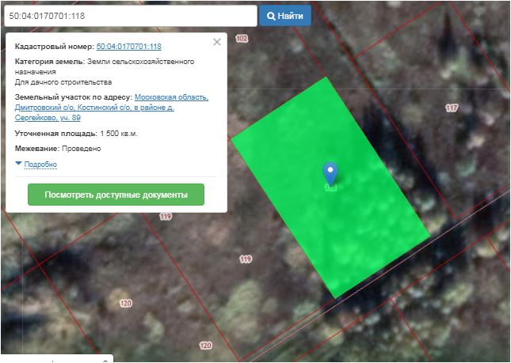Click the 120 label nearer the info popup
The width and height of the screenshot is (511, 363).
[126, 303]
